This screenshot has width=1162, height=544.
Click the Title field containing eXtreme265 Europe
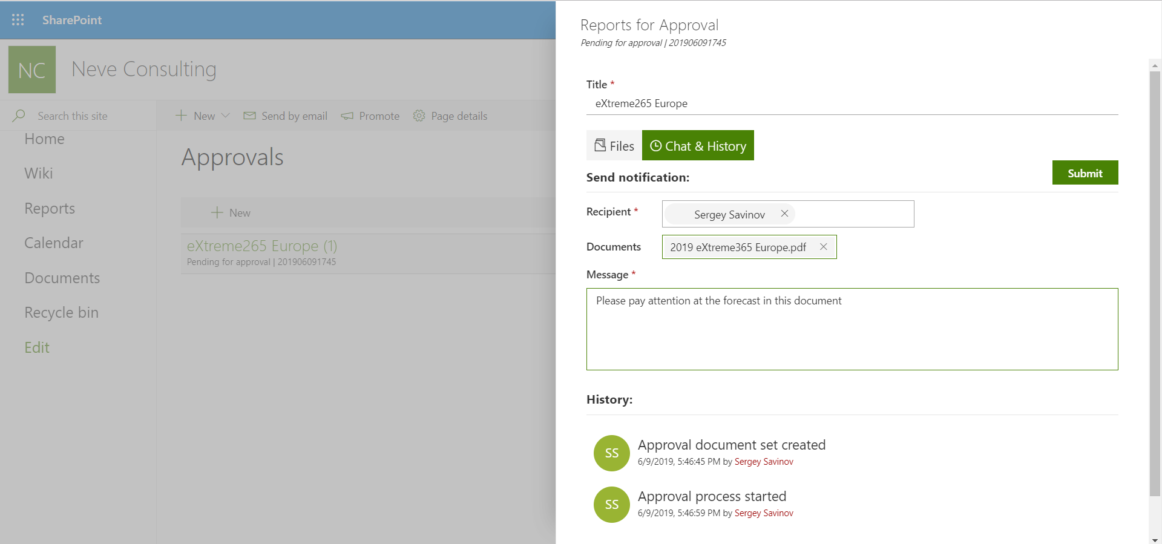pyautogui.click(x=852, y=103)
